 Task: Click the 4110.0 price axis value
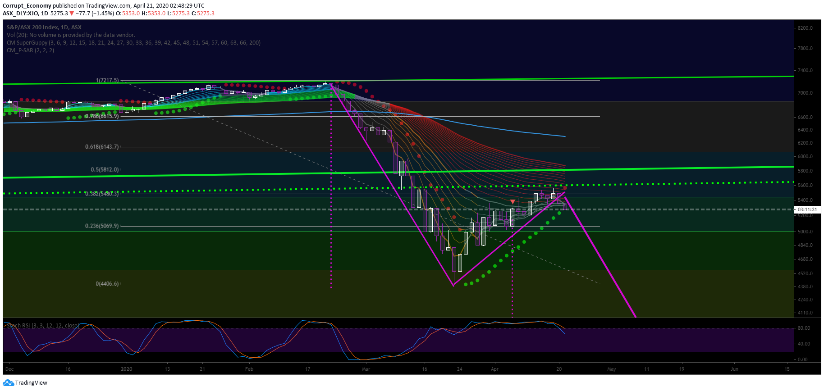(805, 313)
